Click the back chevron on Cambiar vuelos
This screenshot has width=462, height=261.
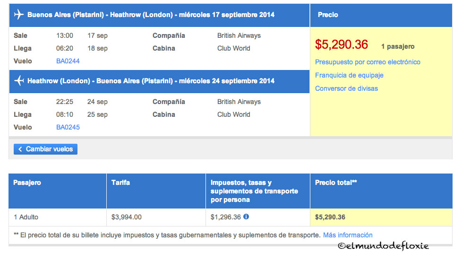pos(20,149)
